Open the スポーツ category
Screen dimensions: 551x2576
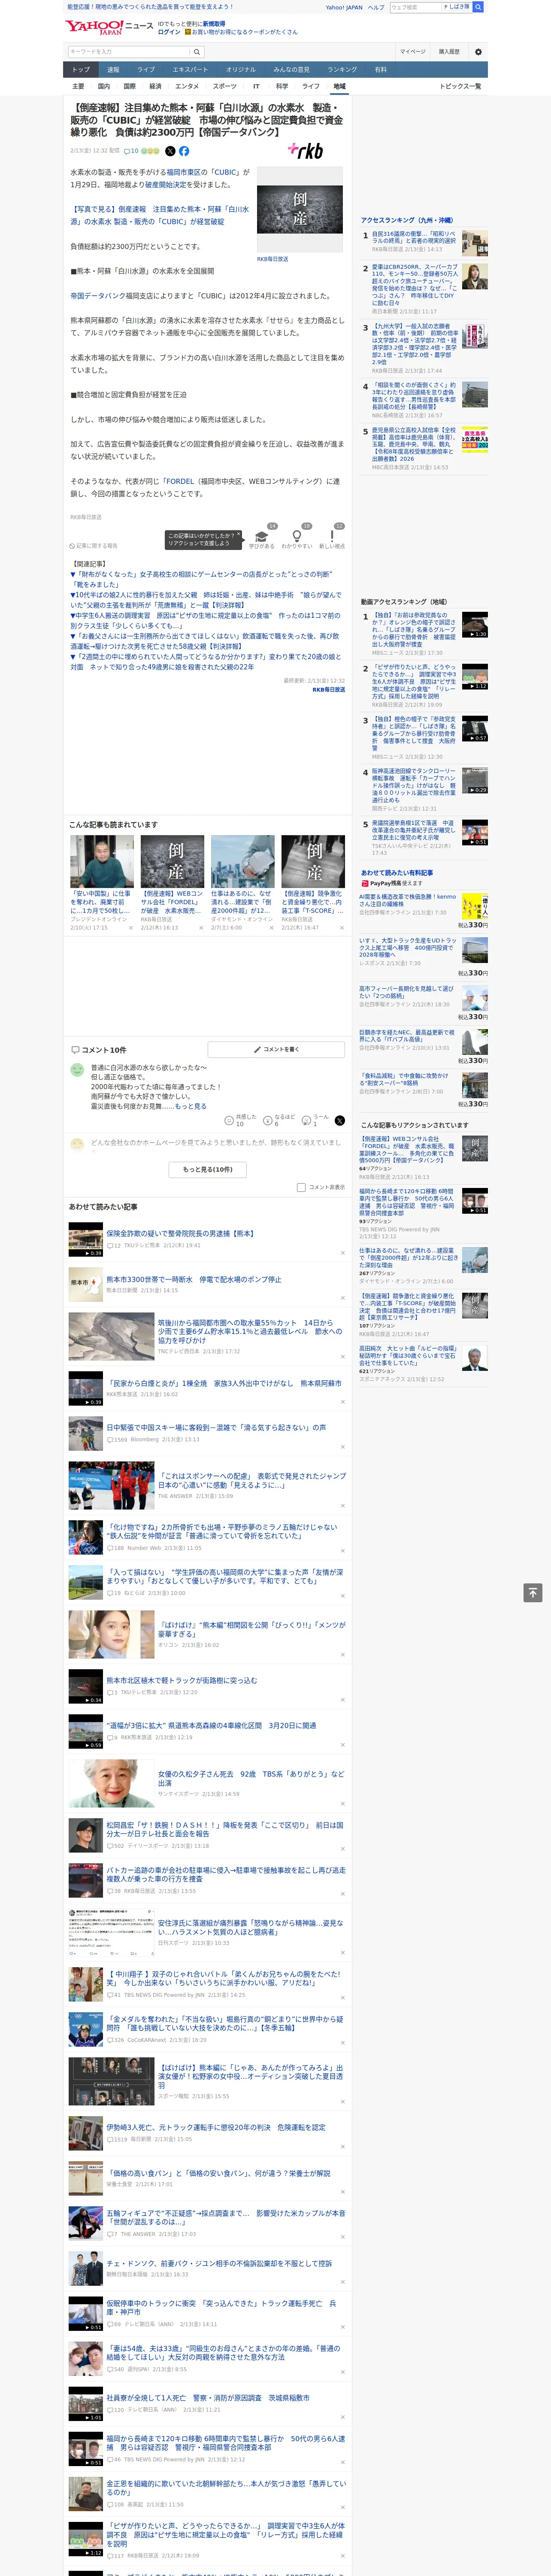click(x=225, y=86)
